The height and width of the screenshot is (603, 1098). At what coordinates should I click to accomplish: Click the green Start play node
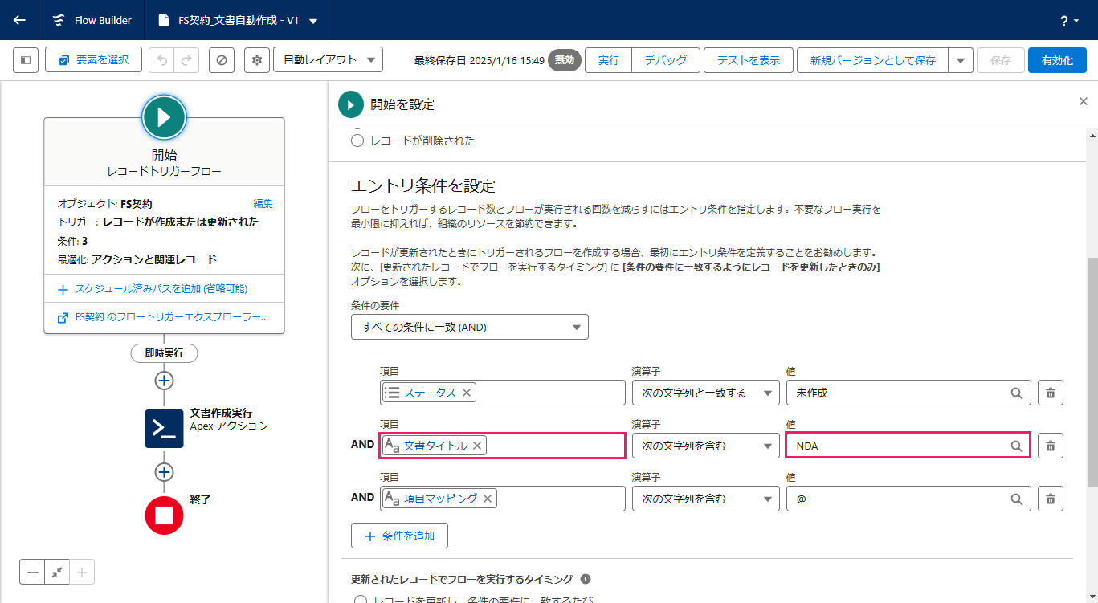[x=164, y=117]
